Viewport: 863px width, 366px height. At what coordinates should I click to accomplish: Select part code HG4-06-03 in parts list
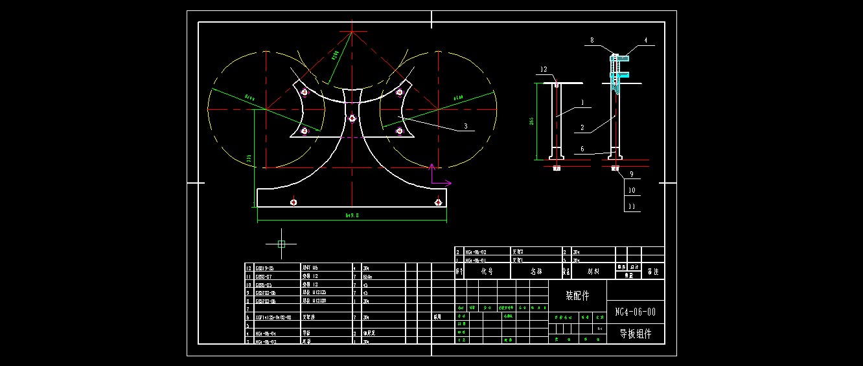click(x=266, y=341)
